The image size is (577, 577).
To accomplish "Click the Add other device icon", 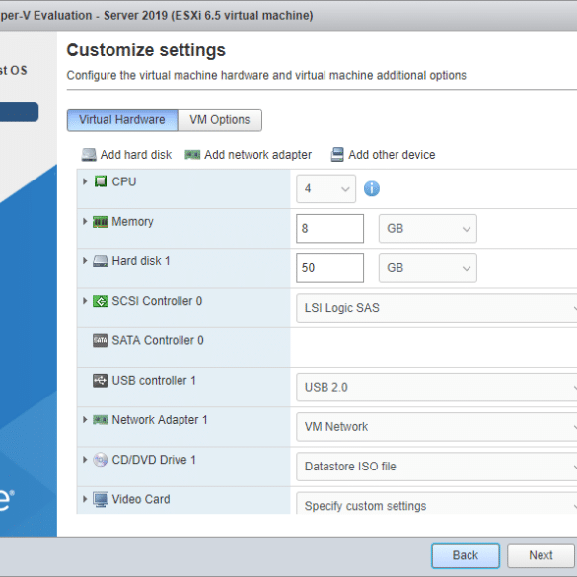I will pyautogui.click(x=337, y=155).
